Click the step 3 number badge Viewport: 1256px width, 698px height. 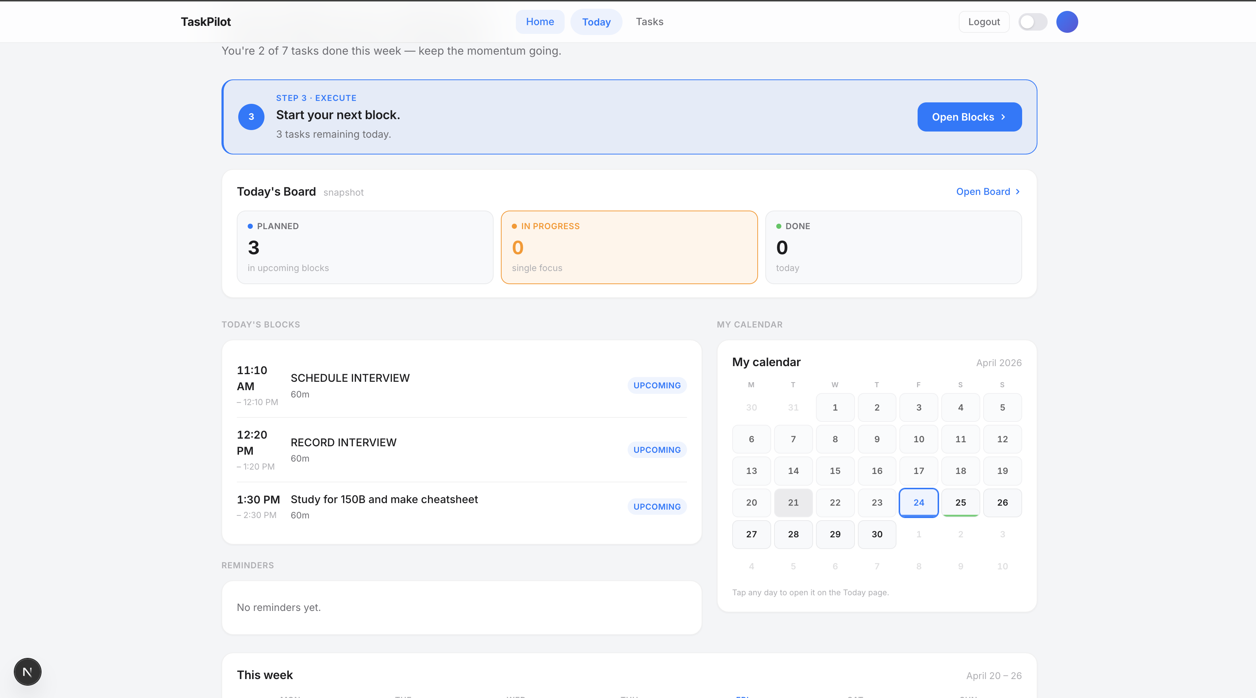click(251, 117)
